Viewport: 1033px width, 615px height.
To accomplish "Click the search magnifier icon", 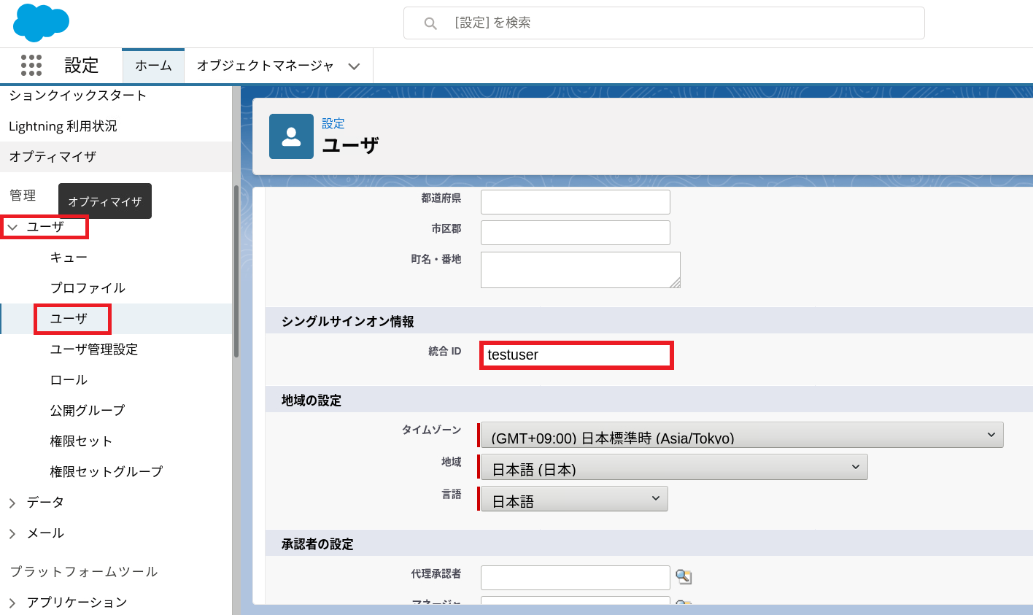I will pos(430,23).
